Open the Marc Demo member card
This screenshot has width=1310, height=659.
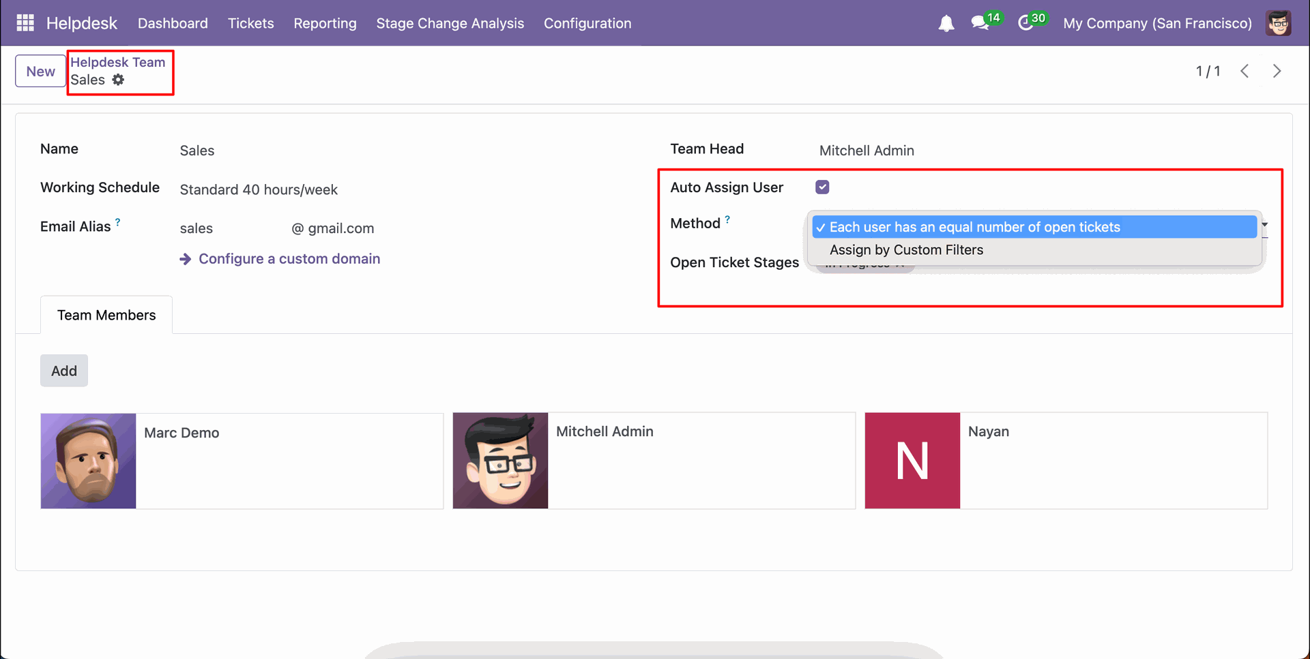pyautogui.click(x=242, y=461)
